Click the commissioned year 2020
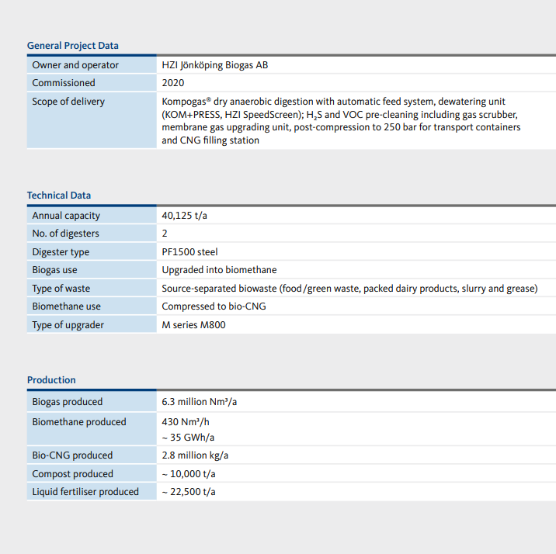Image resolution: width=556 pixels, height=554 pixels. [x=173, y=83]
